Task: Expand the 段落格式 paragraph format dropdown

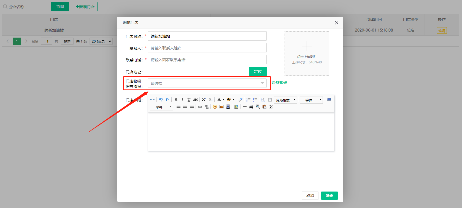Action: pyautogui.click(x=285, y=100)
